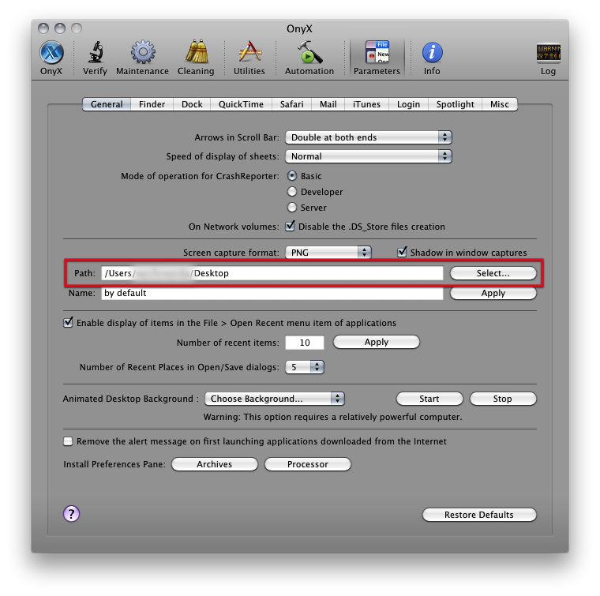The image size is (600, 596).
Task: Click the Name field showing by default
Action: coord(272,293)
